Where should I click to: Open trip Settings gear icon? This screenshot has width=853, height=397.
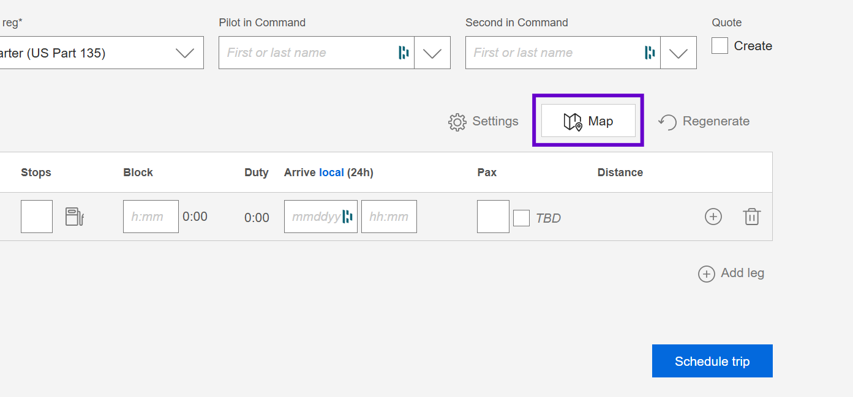(457, 122)
